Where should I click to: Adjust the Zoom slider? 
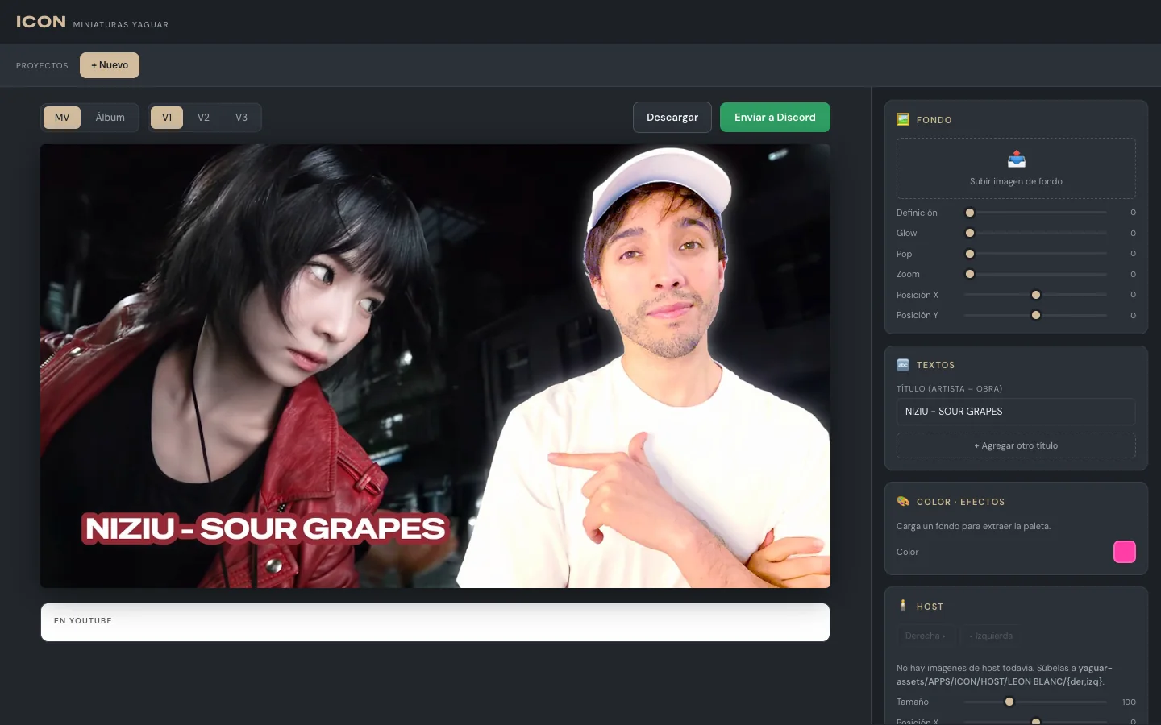point(1035,274)
